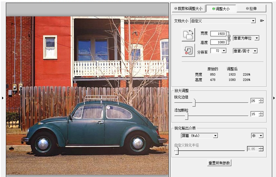This screenshot has width=276, height=177.
Task: Increase 添加颗粒 value with up stepper
Action: pos(261,113)
